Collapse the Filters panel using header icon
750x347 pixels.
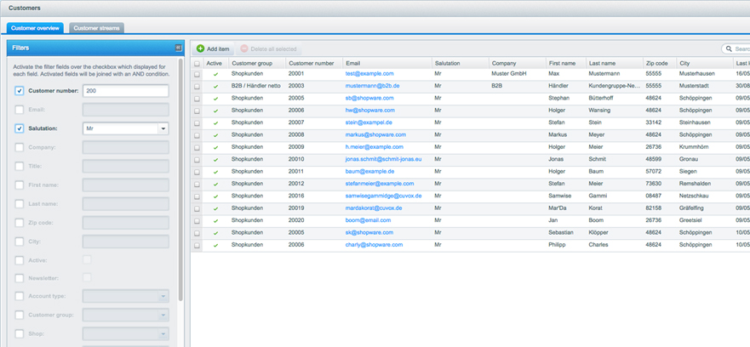click(x=178, y=48)
